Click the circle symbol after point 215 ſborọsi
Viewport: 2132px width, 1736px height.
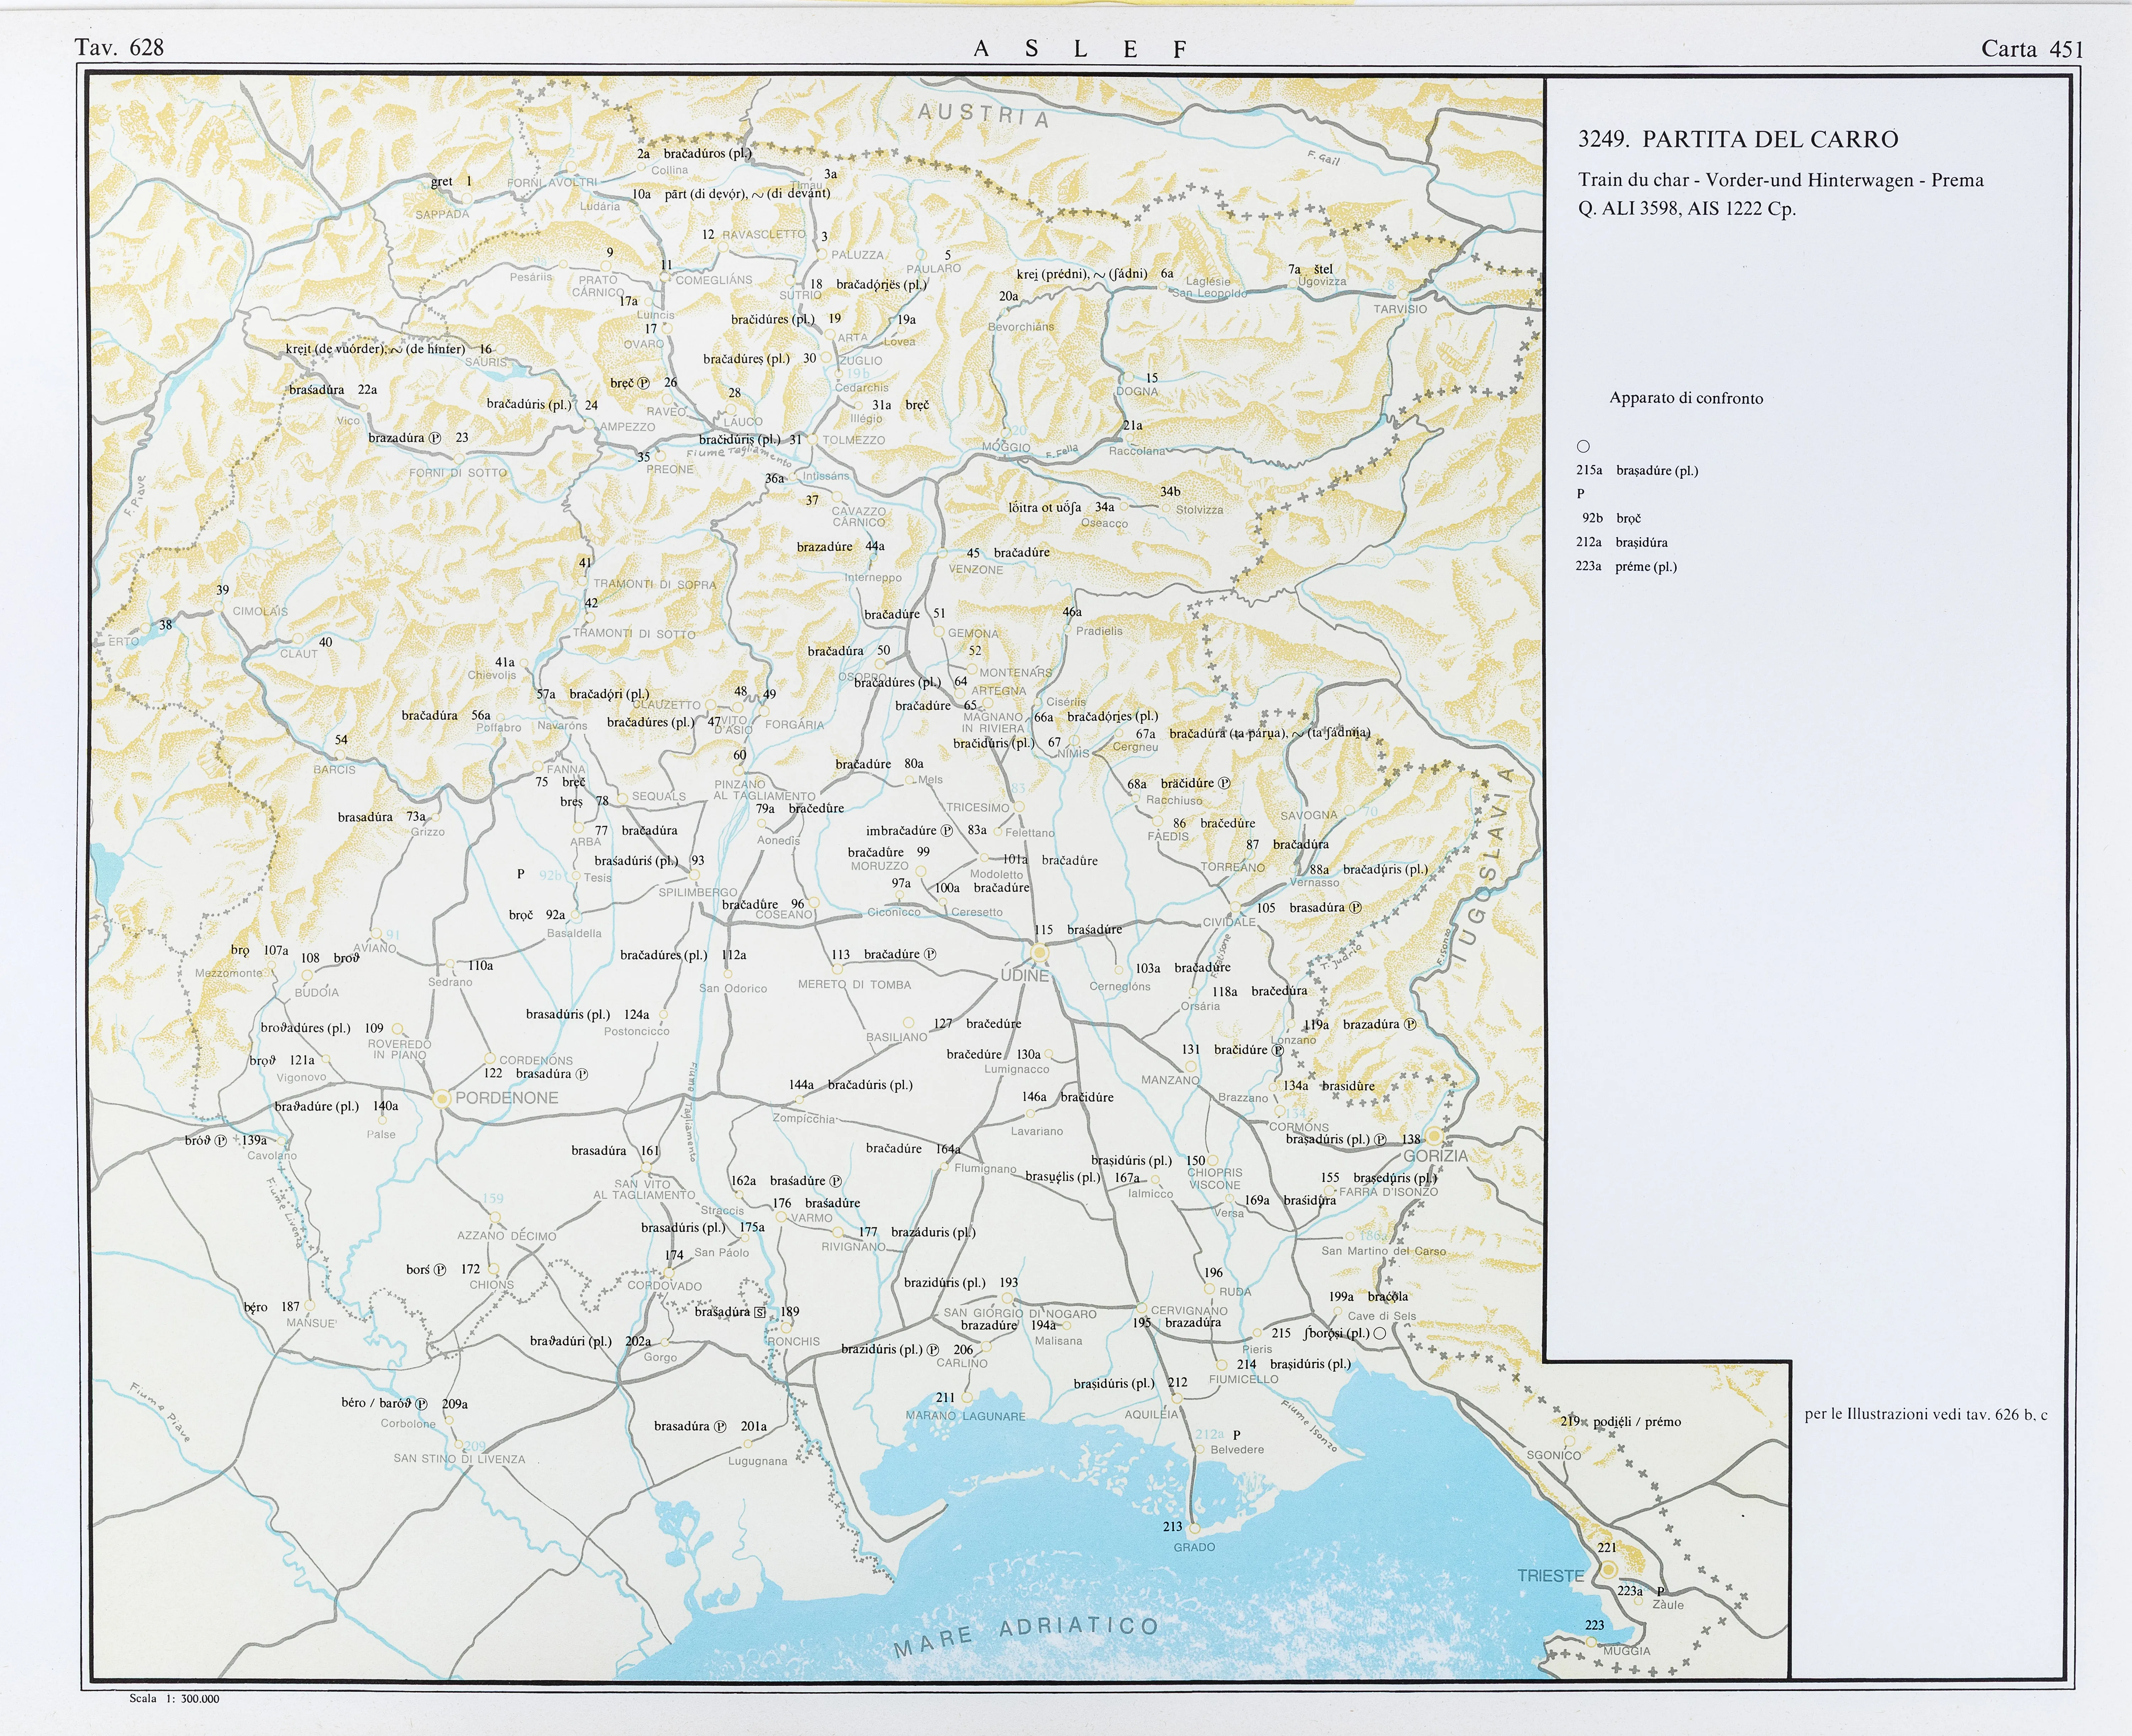coord(1380,1333)
